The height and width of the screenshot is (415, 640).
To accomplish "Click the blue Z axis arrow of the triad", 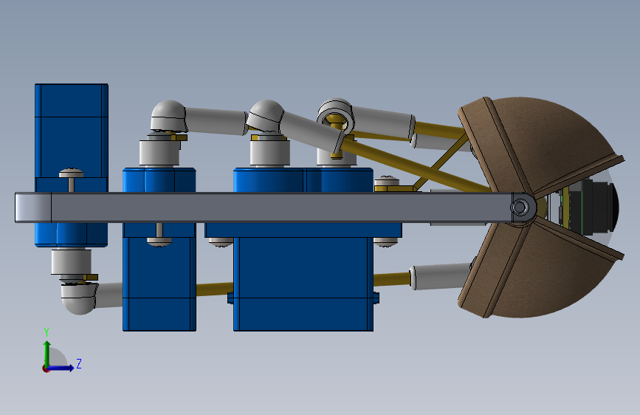I will pyautogui.click(x=61, y=368).
